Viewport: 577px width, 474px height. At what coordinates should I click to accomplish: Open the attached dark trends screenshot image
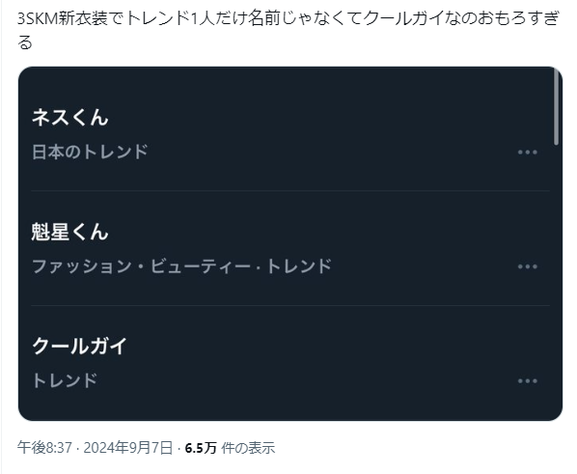tap(290, 244)
